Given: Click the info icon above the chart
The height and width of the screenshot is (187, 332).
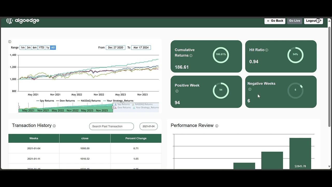Looking at the screenshot, I should click(x=10, y=42).
